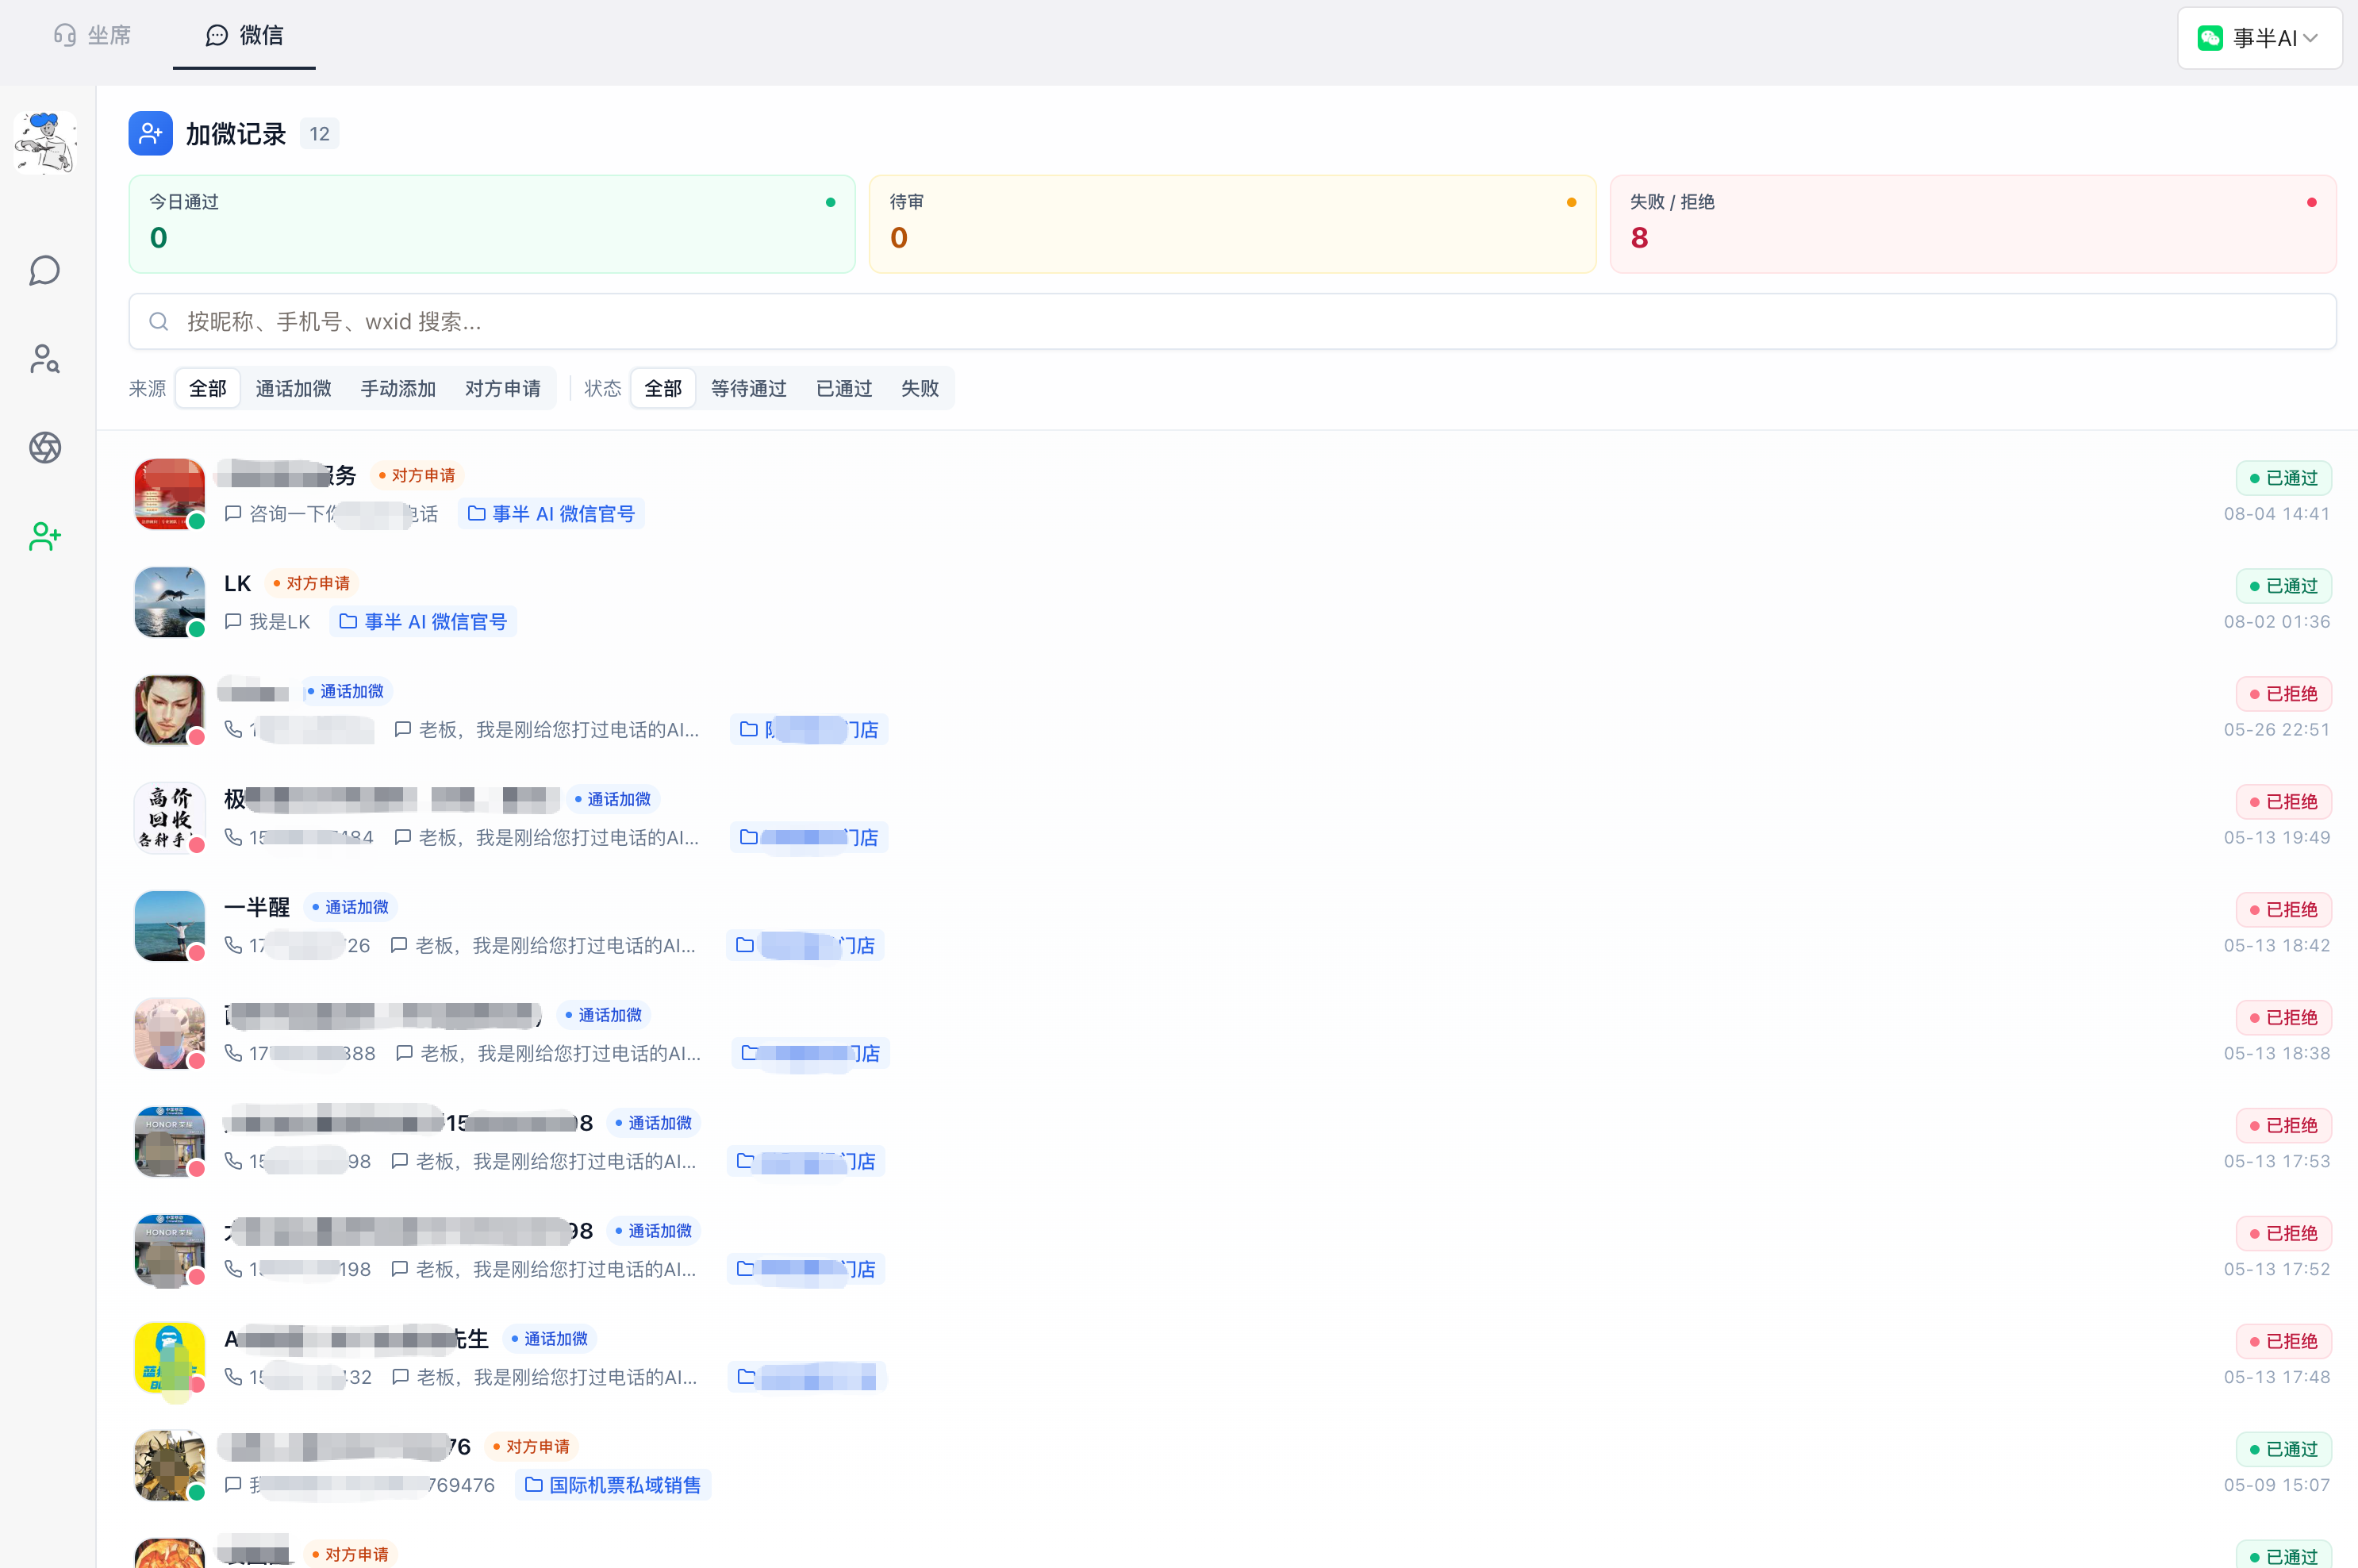The image size is (2358, 1568).
Task: Click the timestamp 05-13 17:53
Action: (2277, 1162)
